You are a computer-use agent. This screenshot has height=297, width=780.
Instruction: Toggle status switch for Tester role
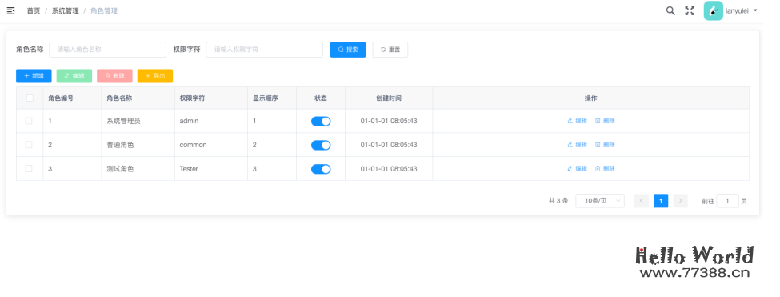[321, 169]
